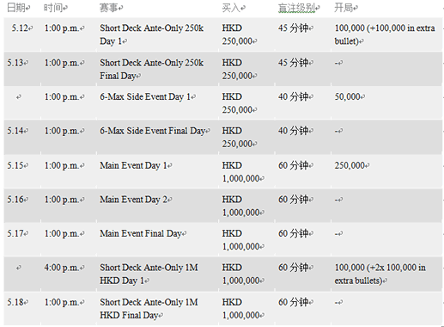The width and height of the screenshot is (444, 327).
Task: Click the 250,000 starting stack for Main Event
Action: click(350, 165)
